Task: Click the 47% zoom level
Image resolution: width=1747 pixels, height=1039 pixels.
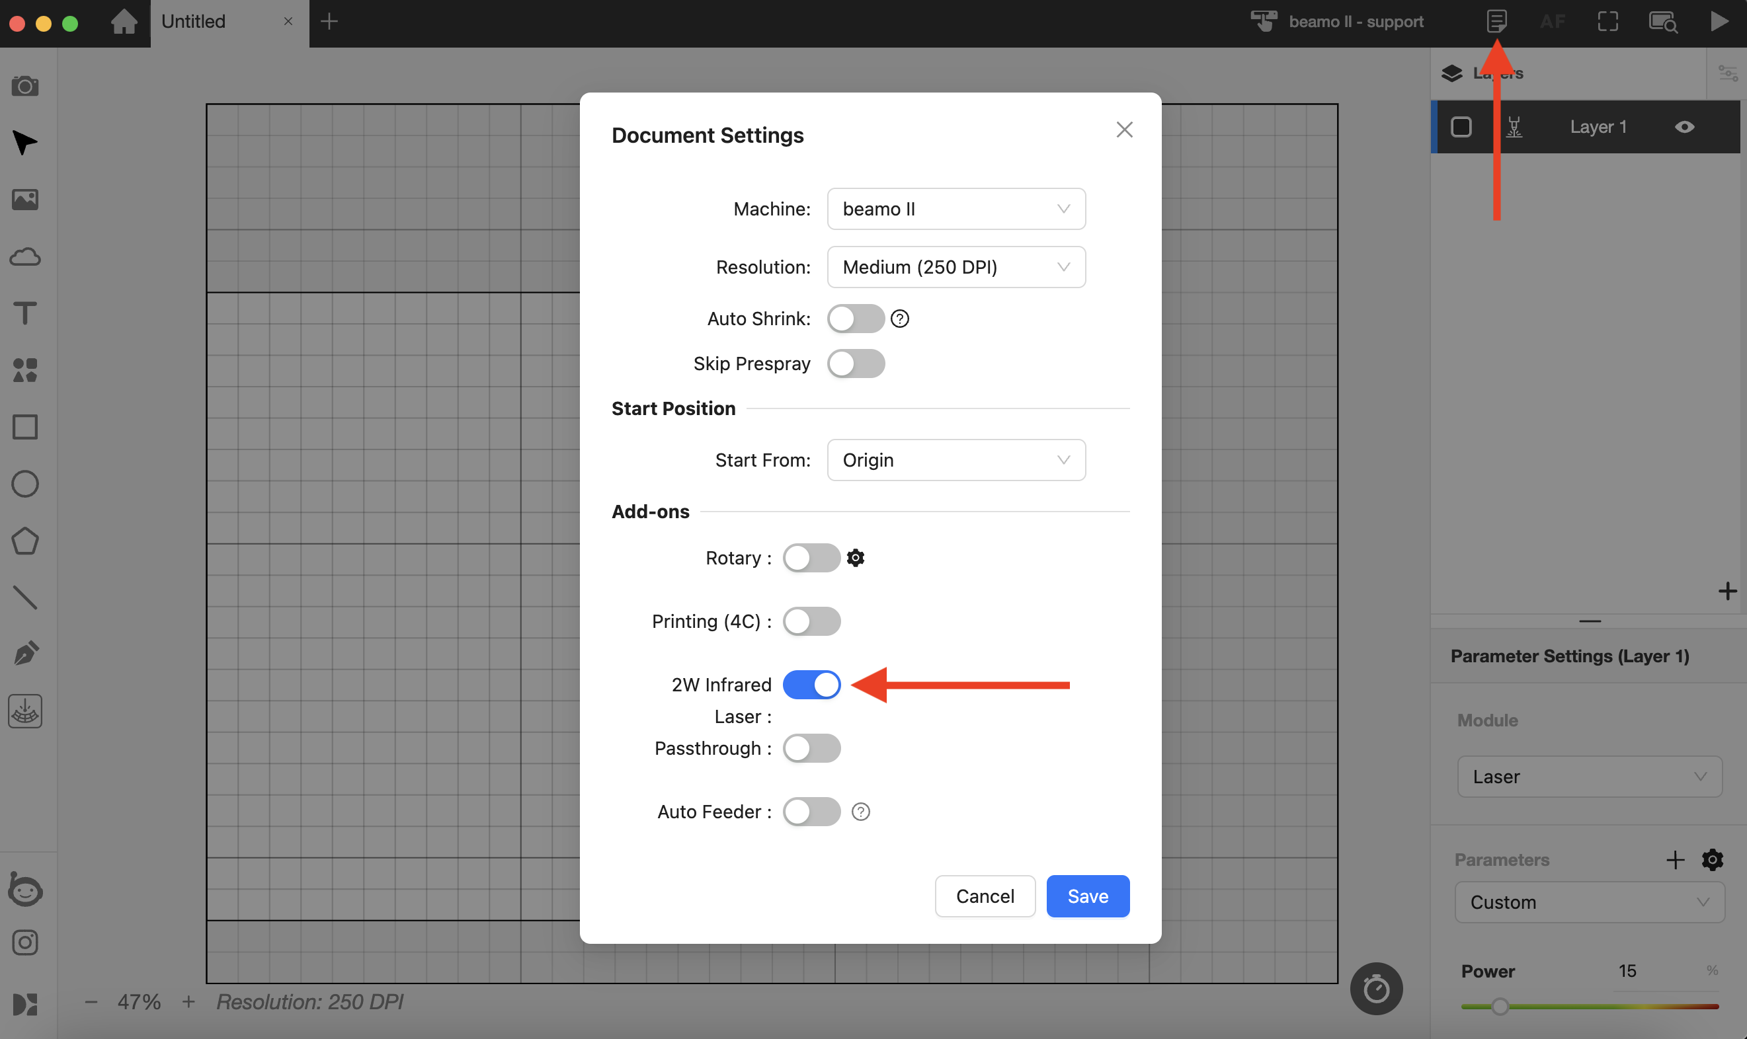Action: click(x=139, y=1002)
